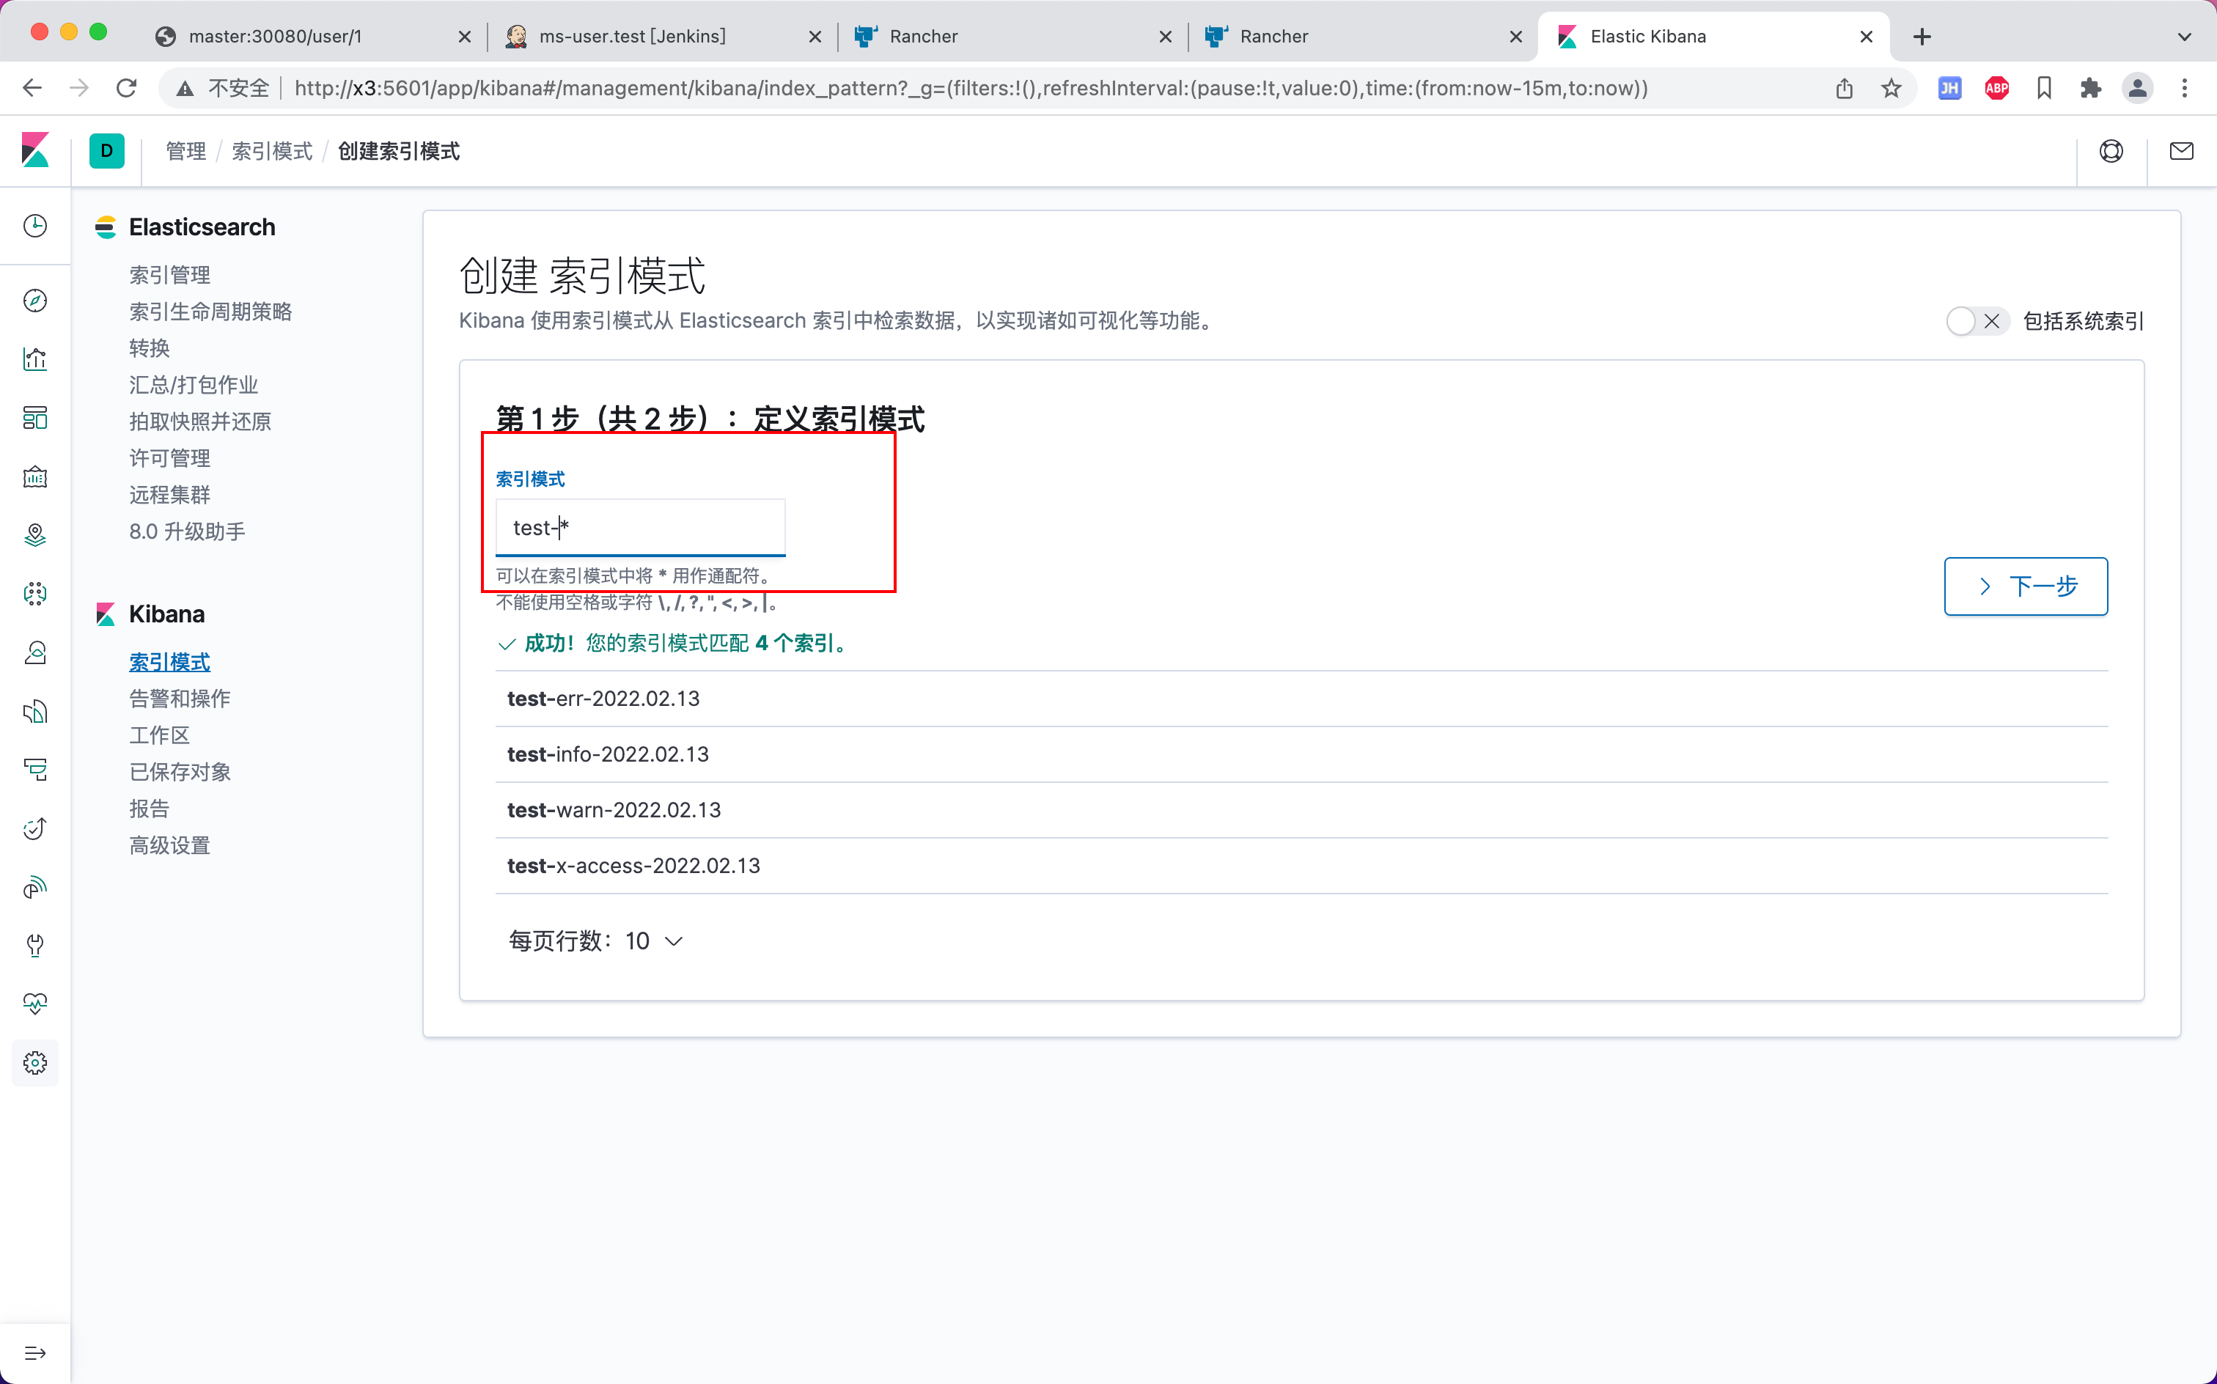Open 告警和操作 link

click(x=180, y=699)
